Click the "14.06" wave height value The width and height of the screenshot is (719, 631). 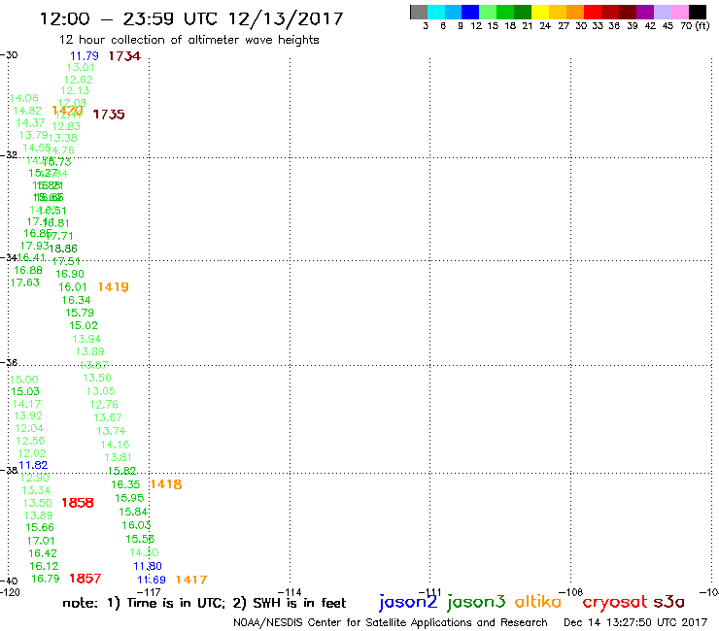[x=24, y=98]
